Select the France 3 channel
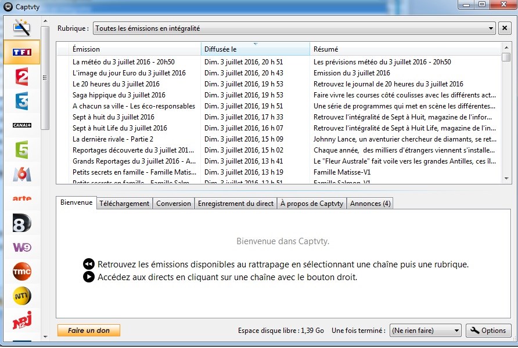 (22, 100)
